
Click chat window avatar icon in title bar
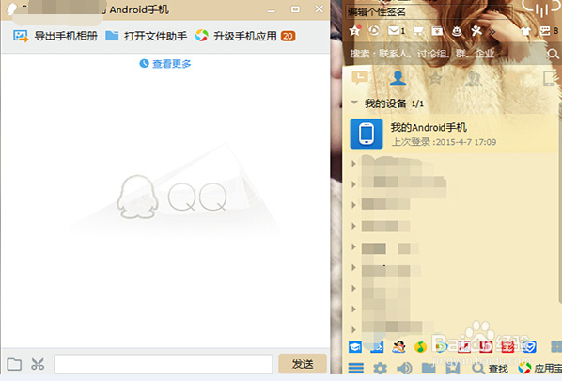pyautogui.click(x=12, y=8)
